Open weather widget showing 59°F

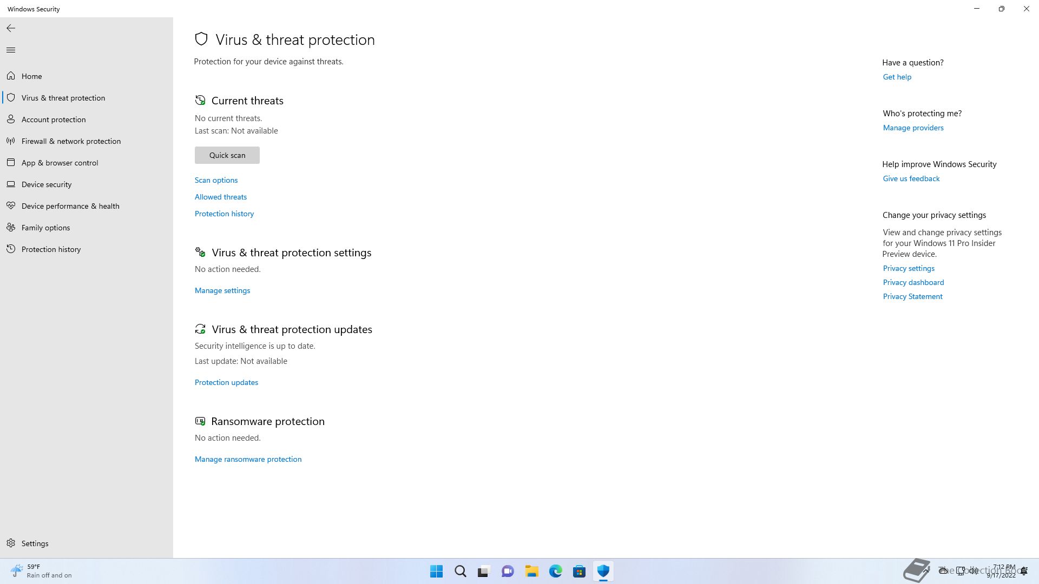[41, 571]
